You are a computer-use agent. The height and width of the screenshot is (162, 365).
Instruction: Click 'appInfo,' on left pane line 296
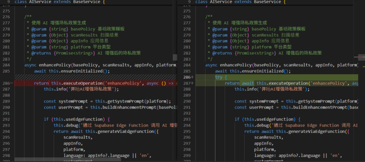73,143
